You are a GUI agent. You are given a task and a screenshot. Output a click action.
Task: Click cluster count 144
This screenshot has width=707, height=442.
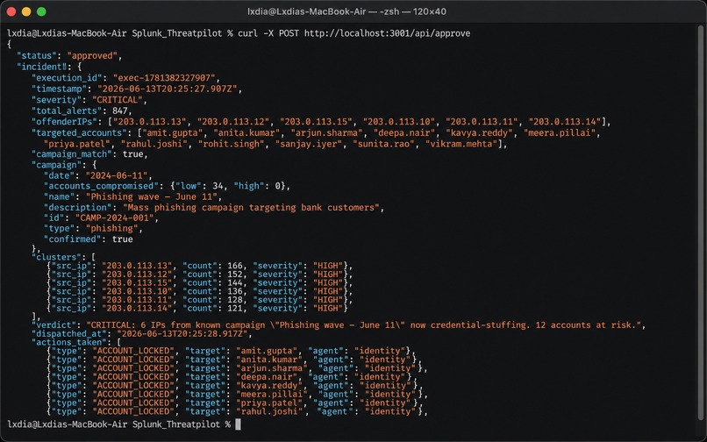pyautogui.click(x=235, y=282)
